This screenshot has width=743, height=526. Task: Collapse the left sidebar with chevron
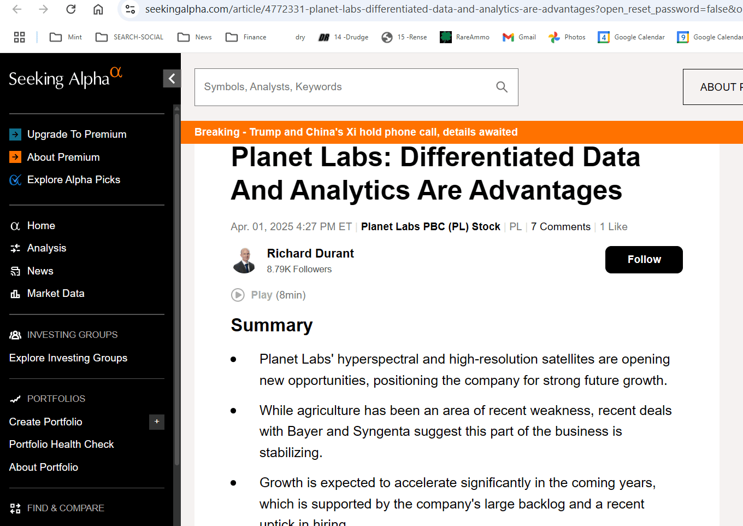[172, 79]
